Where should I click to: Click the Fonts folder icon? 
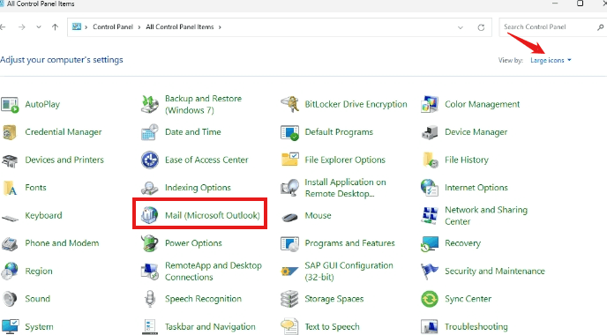(10, 188)
